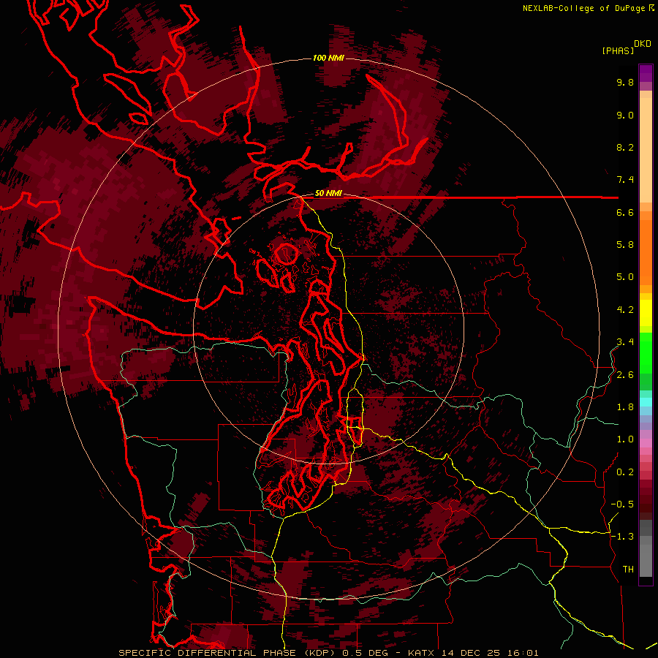
Task: Click the -1.3 scale value
Action: 622,537
